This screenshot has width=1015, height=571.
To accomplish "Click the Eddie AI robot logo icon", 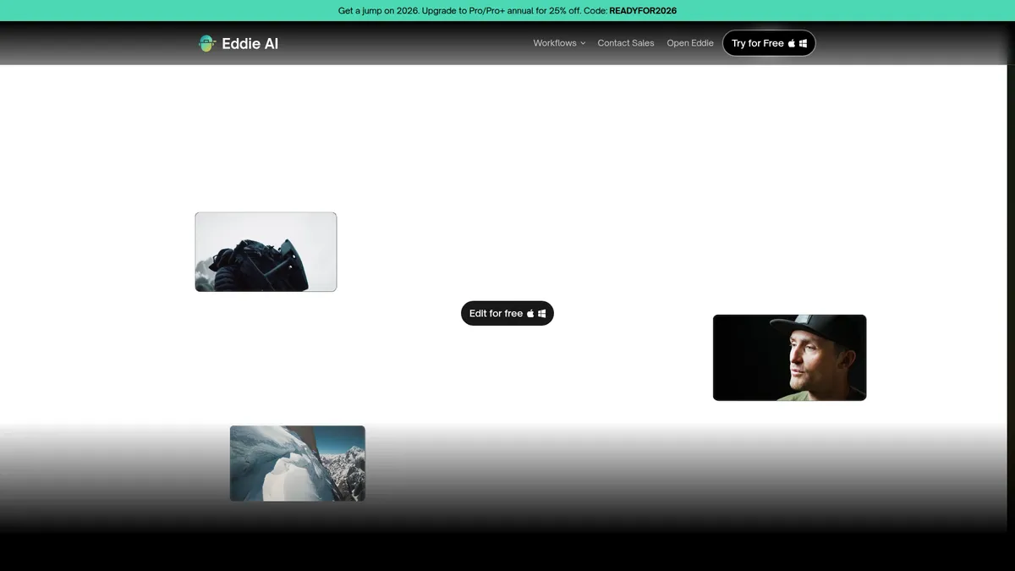I will pos(206,43).
